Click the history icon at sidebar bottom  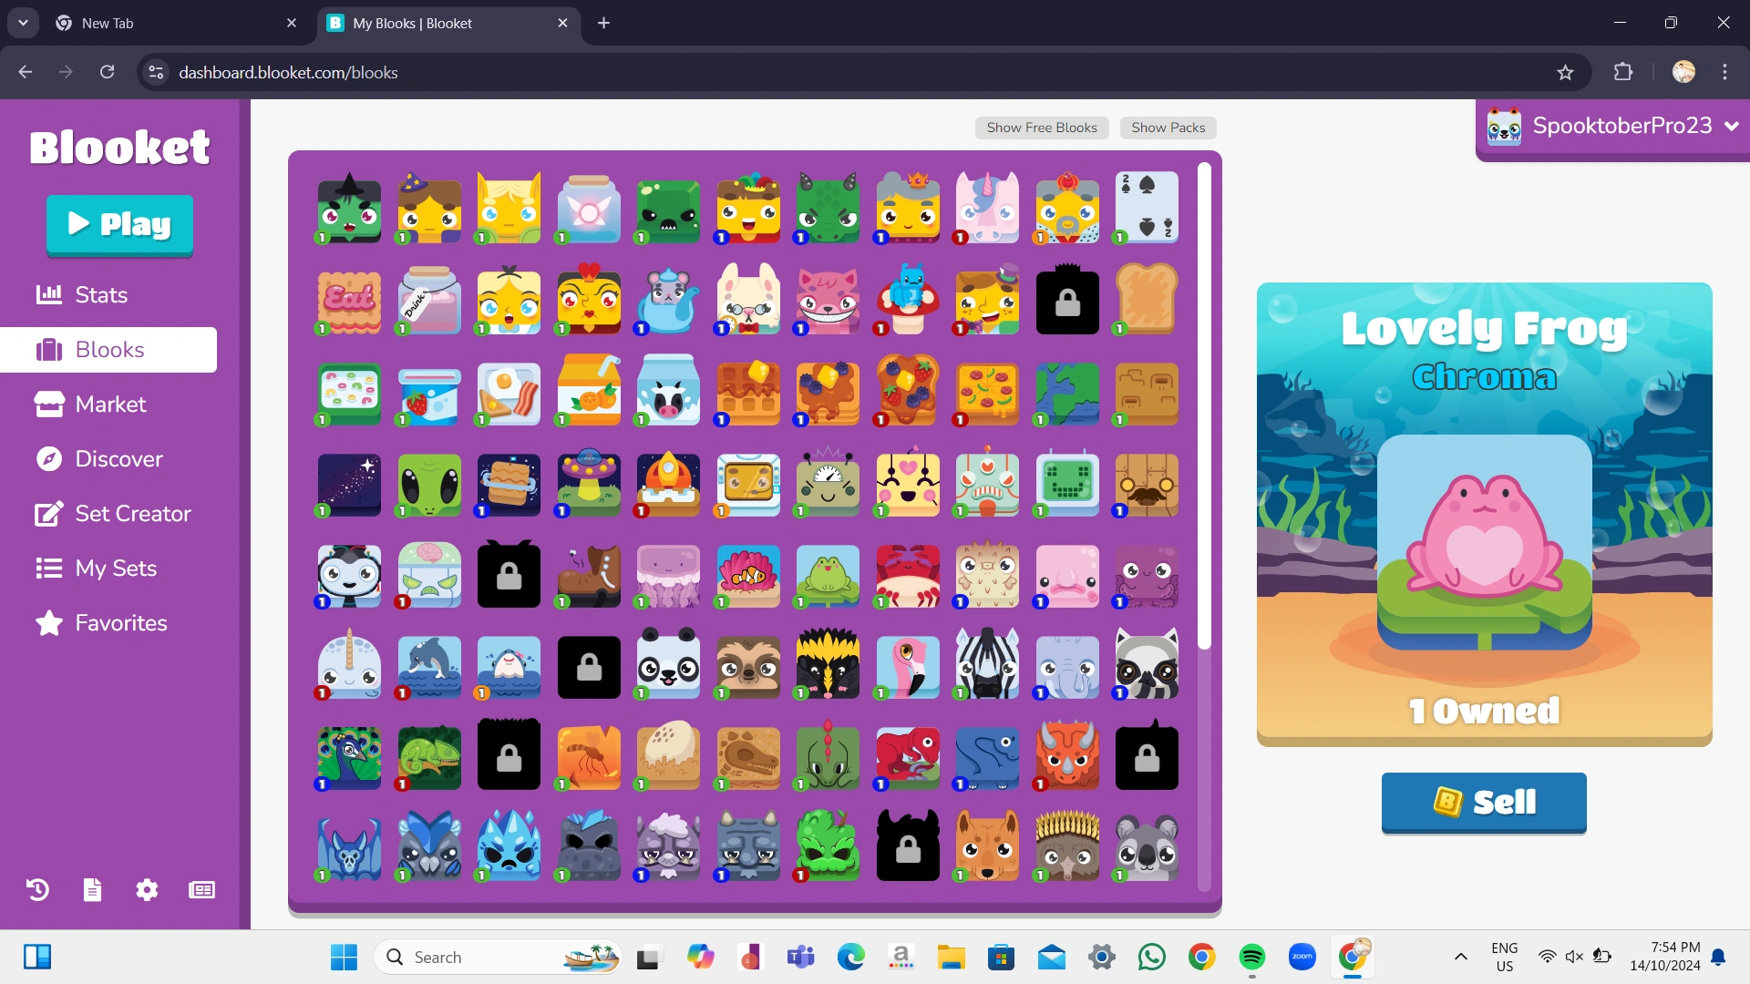pos(36,890)
